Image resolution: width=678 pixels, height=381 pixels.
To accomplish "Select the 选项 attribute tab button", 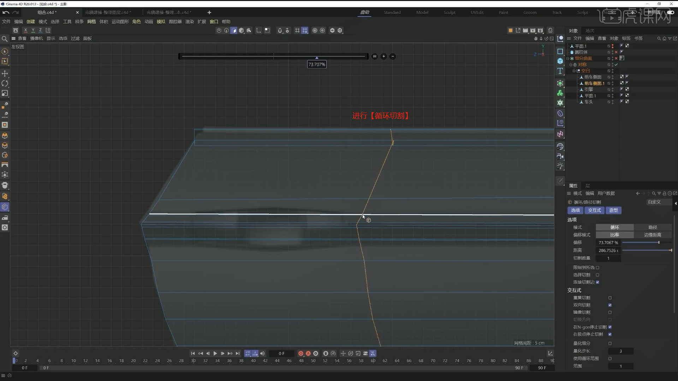I will 575,210.
